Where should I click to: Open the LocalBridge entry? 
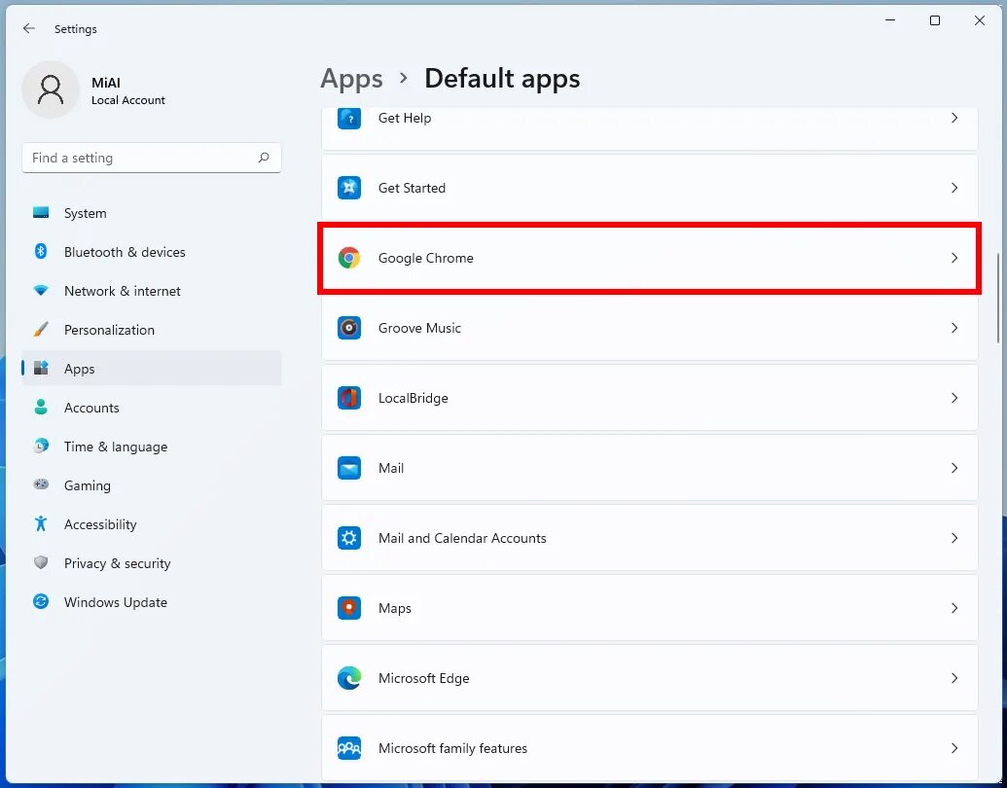649,398
